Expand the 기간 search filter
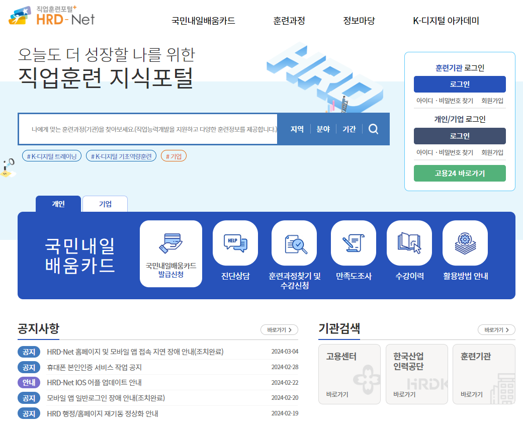The width and height of the screenshot is (523, 427). [x=349, y=129]
